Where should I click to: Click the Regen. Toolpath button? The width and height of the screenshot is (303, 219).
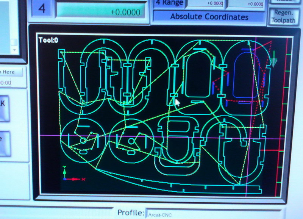pos(284,17)
